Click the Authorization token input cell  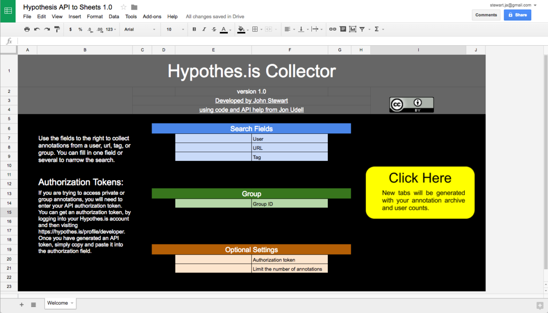(x=213, y=260)
